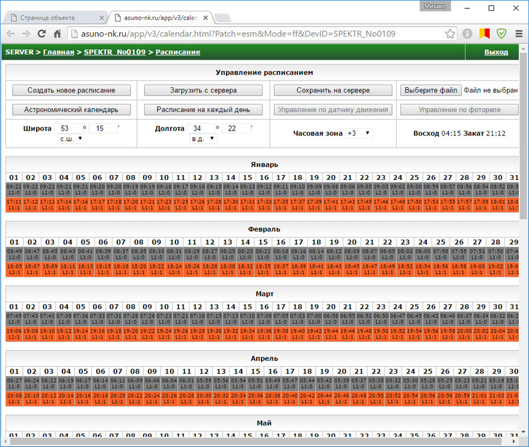The width and height of the screenshot is (529, 447).
Task: Close the 'Страница объекта' tab
Action: pyautogui.click(x=102, y=18)
